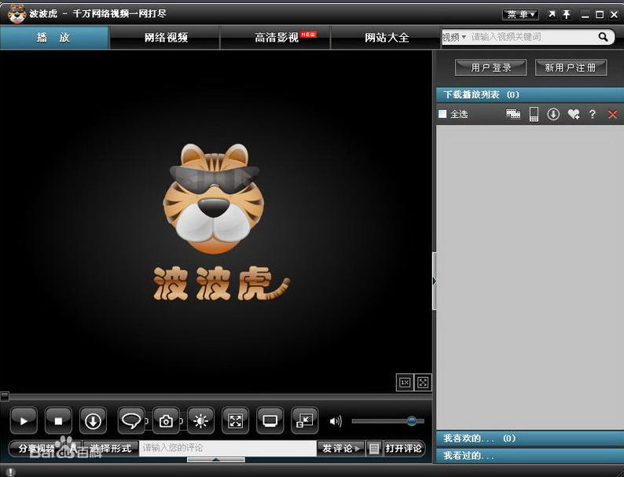Click the 新用户注册 button
Screen dimensions: 624x477
pos(571,68)
